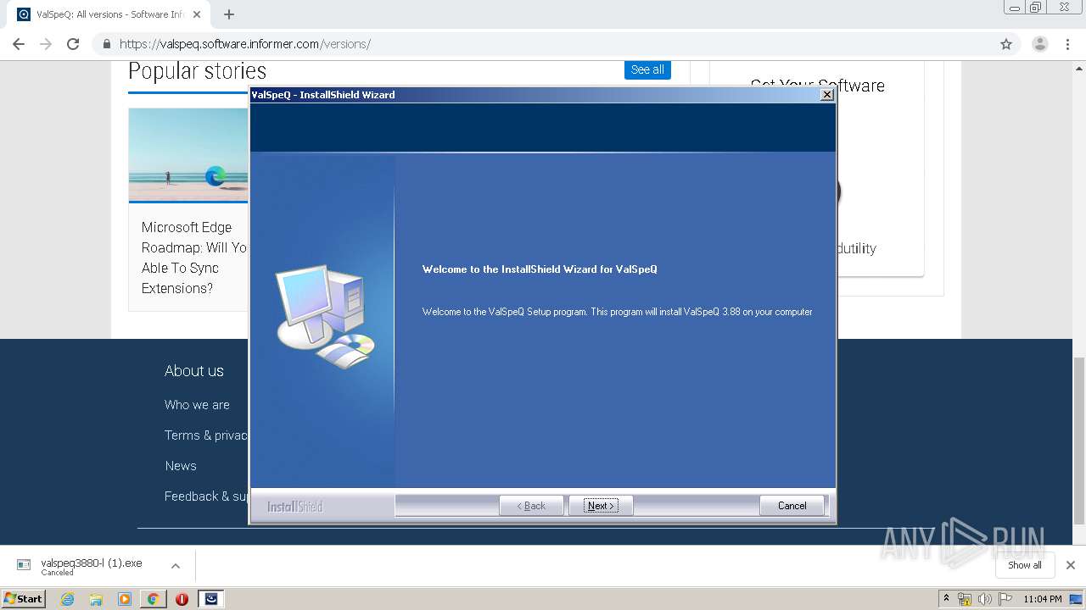Open the Who we are link
Viewport: 1086px width, 610px height.
click(197, 405)
